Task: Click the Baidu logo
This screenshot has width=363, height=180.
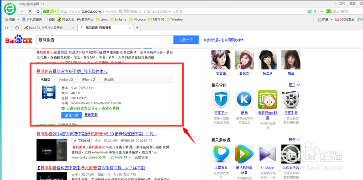Action: pyautogui.click(x=19, y=39)
